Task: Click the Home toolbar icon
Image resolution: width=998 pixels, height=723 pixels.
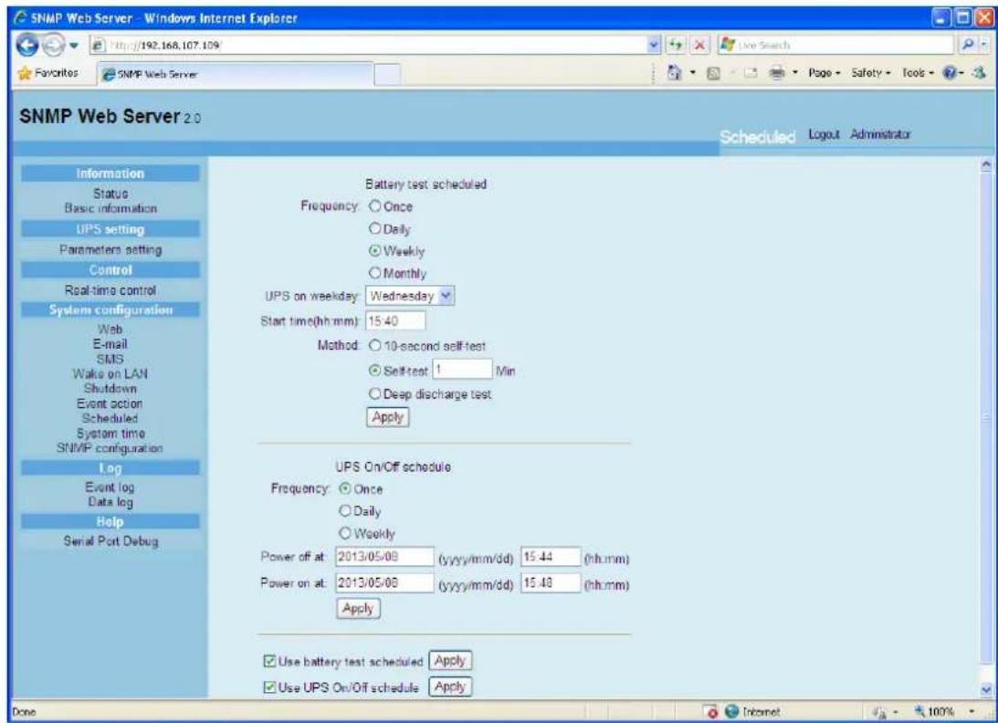Action: pyautogui.click(x=675, y=73)
